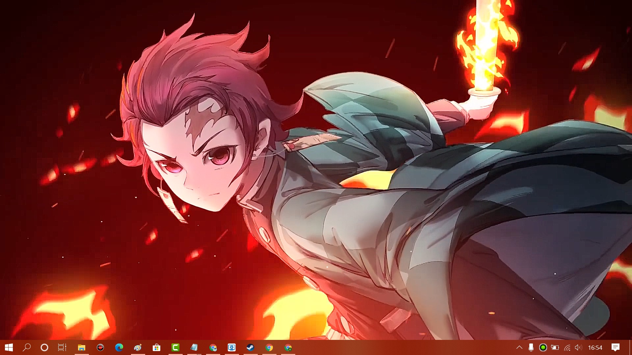Screen dimensions: 632x355
Task: Launch Camtasia green C icon
Action: tap(175, 347)
